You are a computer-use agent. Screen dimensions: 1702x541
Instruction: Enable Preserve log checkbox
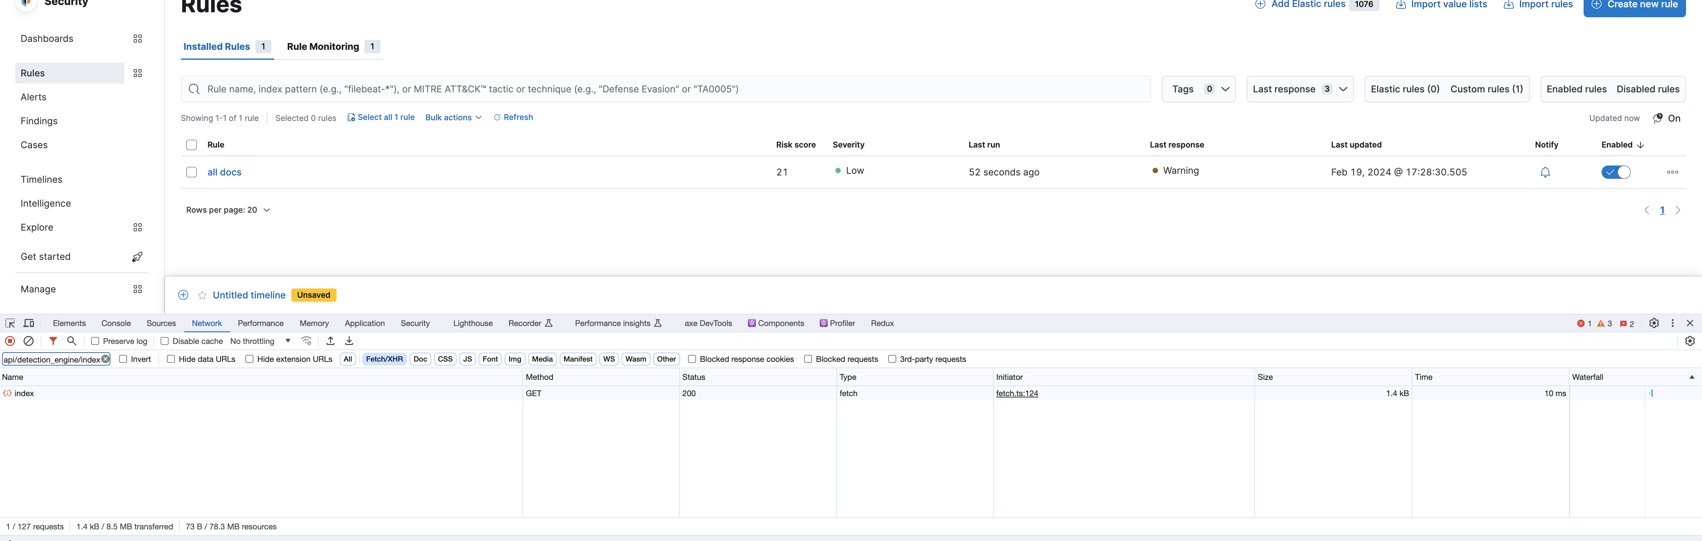click(x=95, y=342)
